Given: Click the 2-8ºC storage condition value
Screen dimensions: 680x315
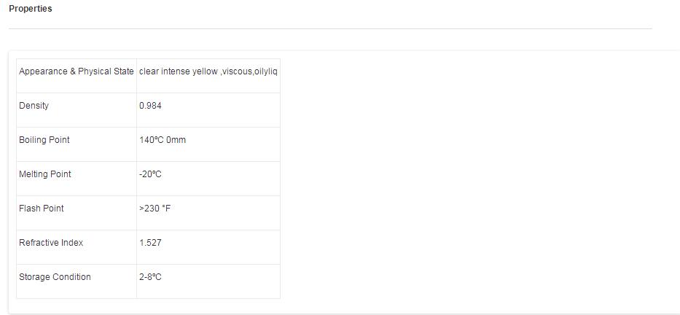Looking at the screenshot, I should pos(150,277).
